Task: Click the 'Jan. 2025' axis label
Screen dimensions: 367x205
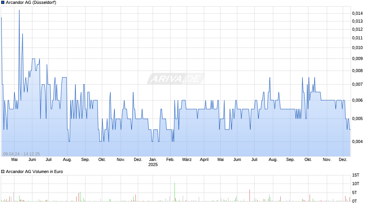Action: [153, 162]
